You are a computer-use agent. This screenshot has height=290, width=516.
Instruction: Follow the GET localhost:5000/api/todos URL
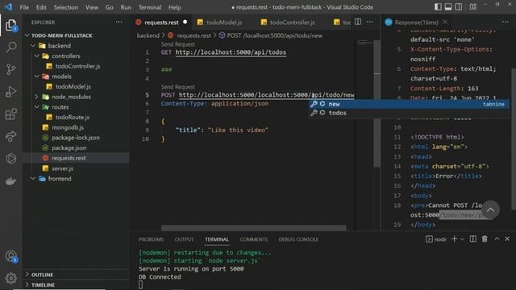[x=231, y=52]
